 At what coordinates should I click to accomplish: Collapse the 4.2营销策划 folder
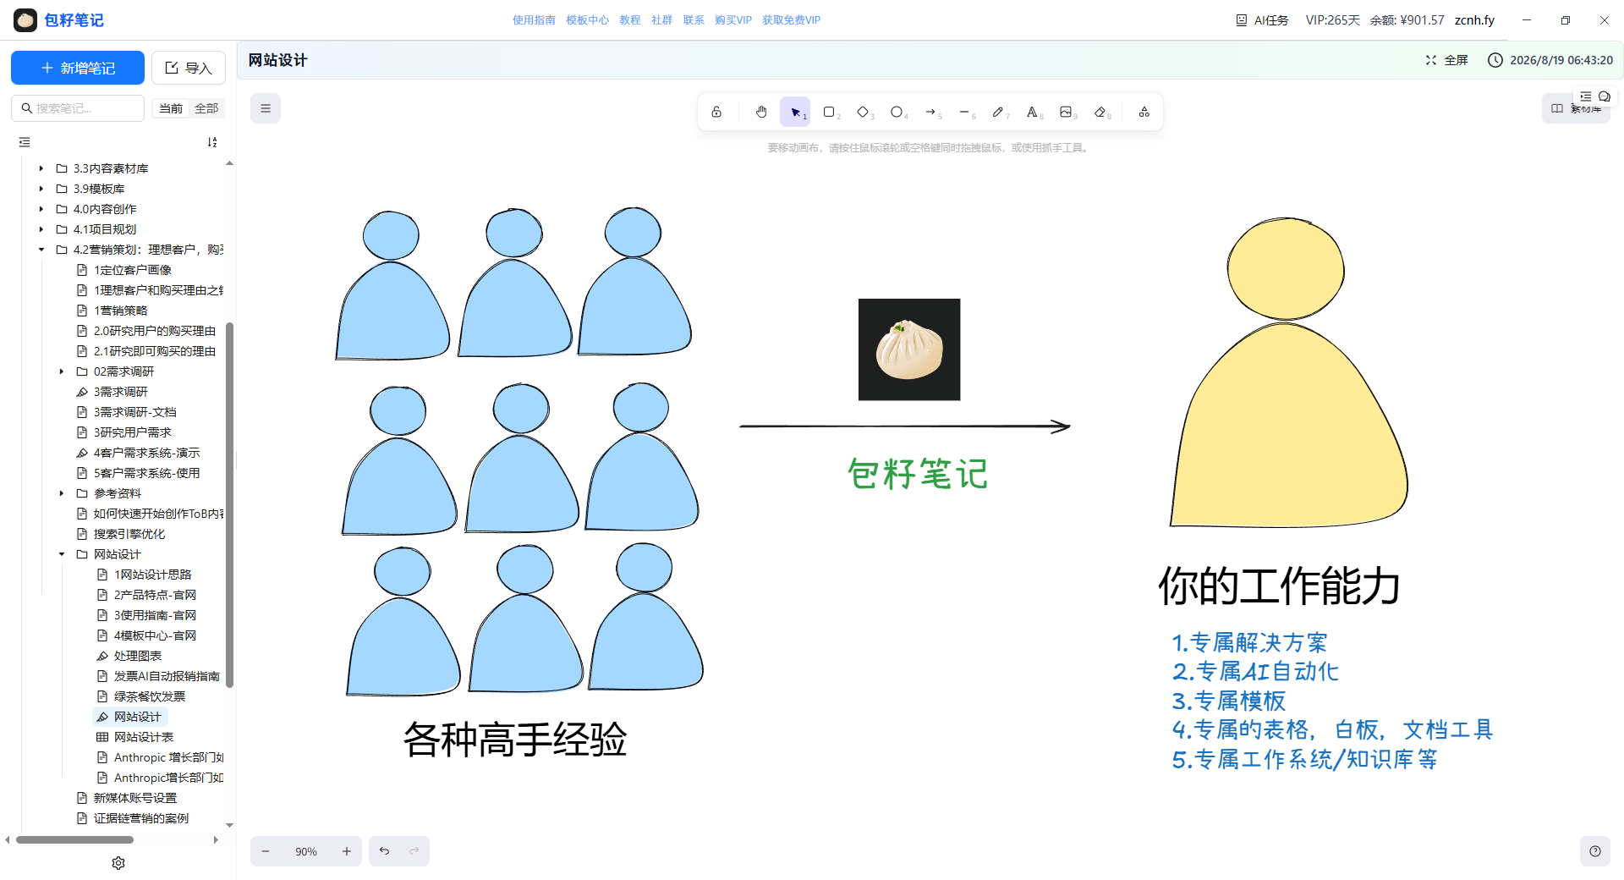click(41, 250)
